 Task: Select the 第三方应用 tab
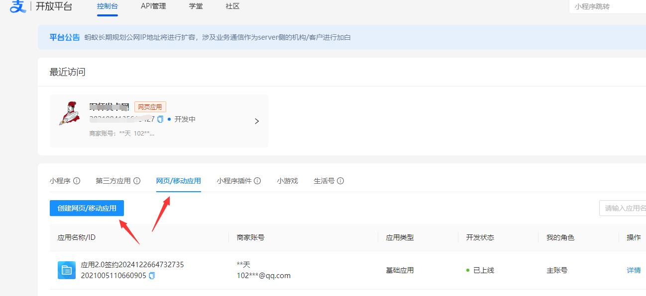click(113, 181)
